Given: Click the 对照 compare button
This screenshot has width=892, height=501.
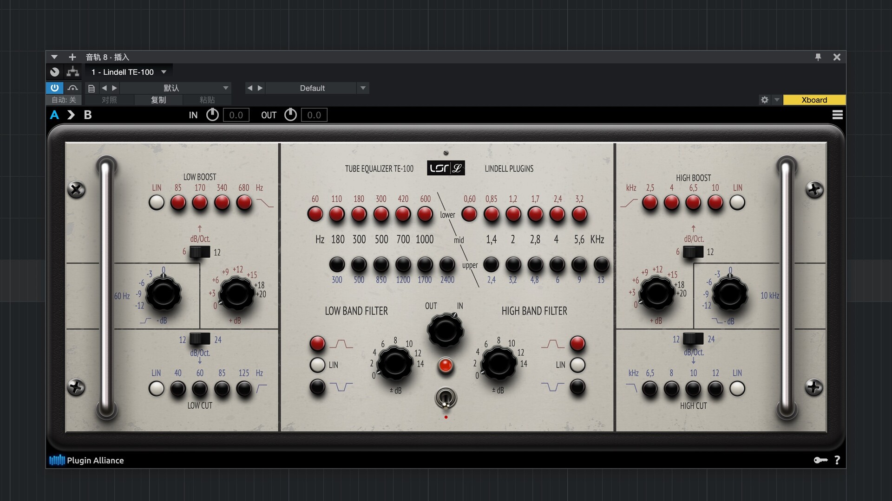Looking at the screenshot, I should [x=109, y=100].
